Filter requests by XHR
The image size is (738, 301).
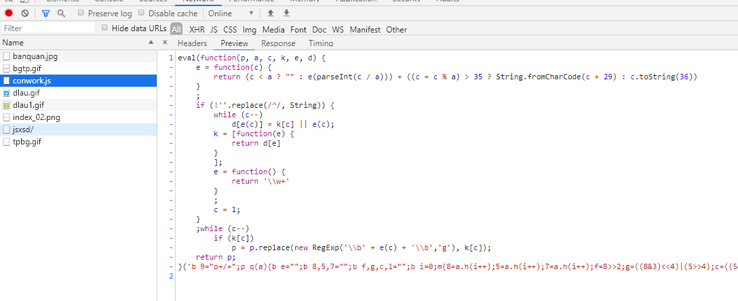pyautogui.click(x=197, y=30)
